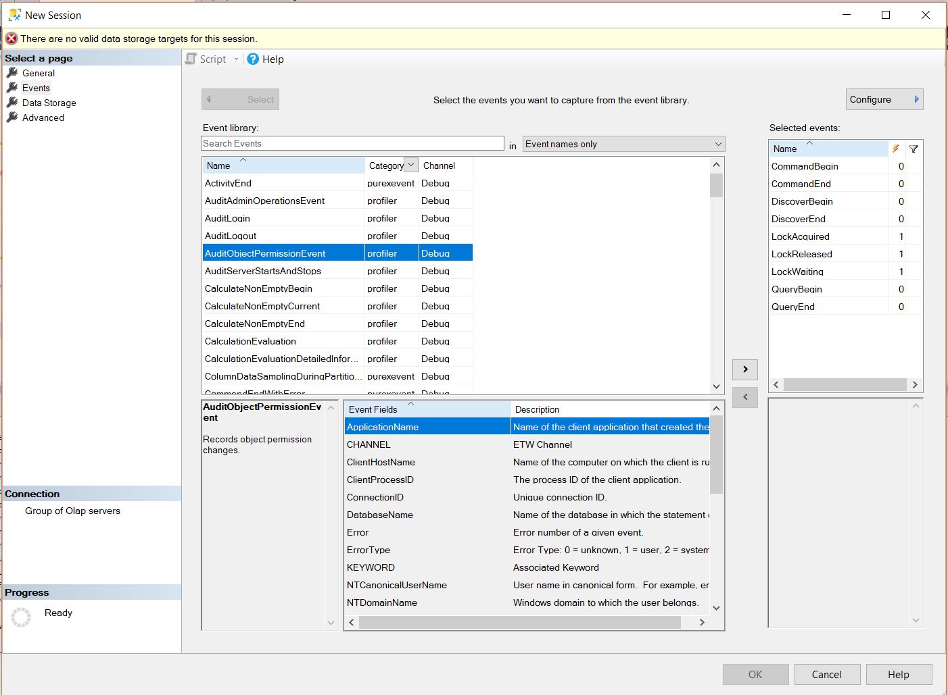The width and height of the screenshot is (948, 695).
Task: Click the Data Storage wrench icon
Action: point(12,102)
